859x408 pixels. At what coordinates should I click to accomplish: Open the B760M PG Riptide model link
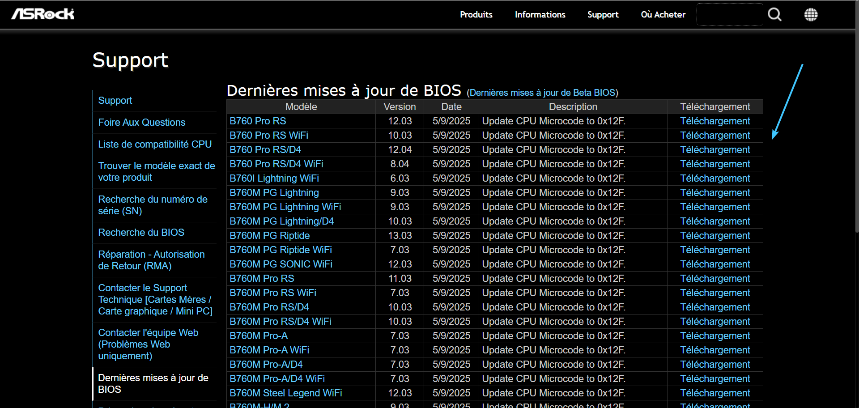pyautogui.click(x=270, y=236)
